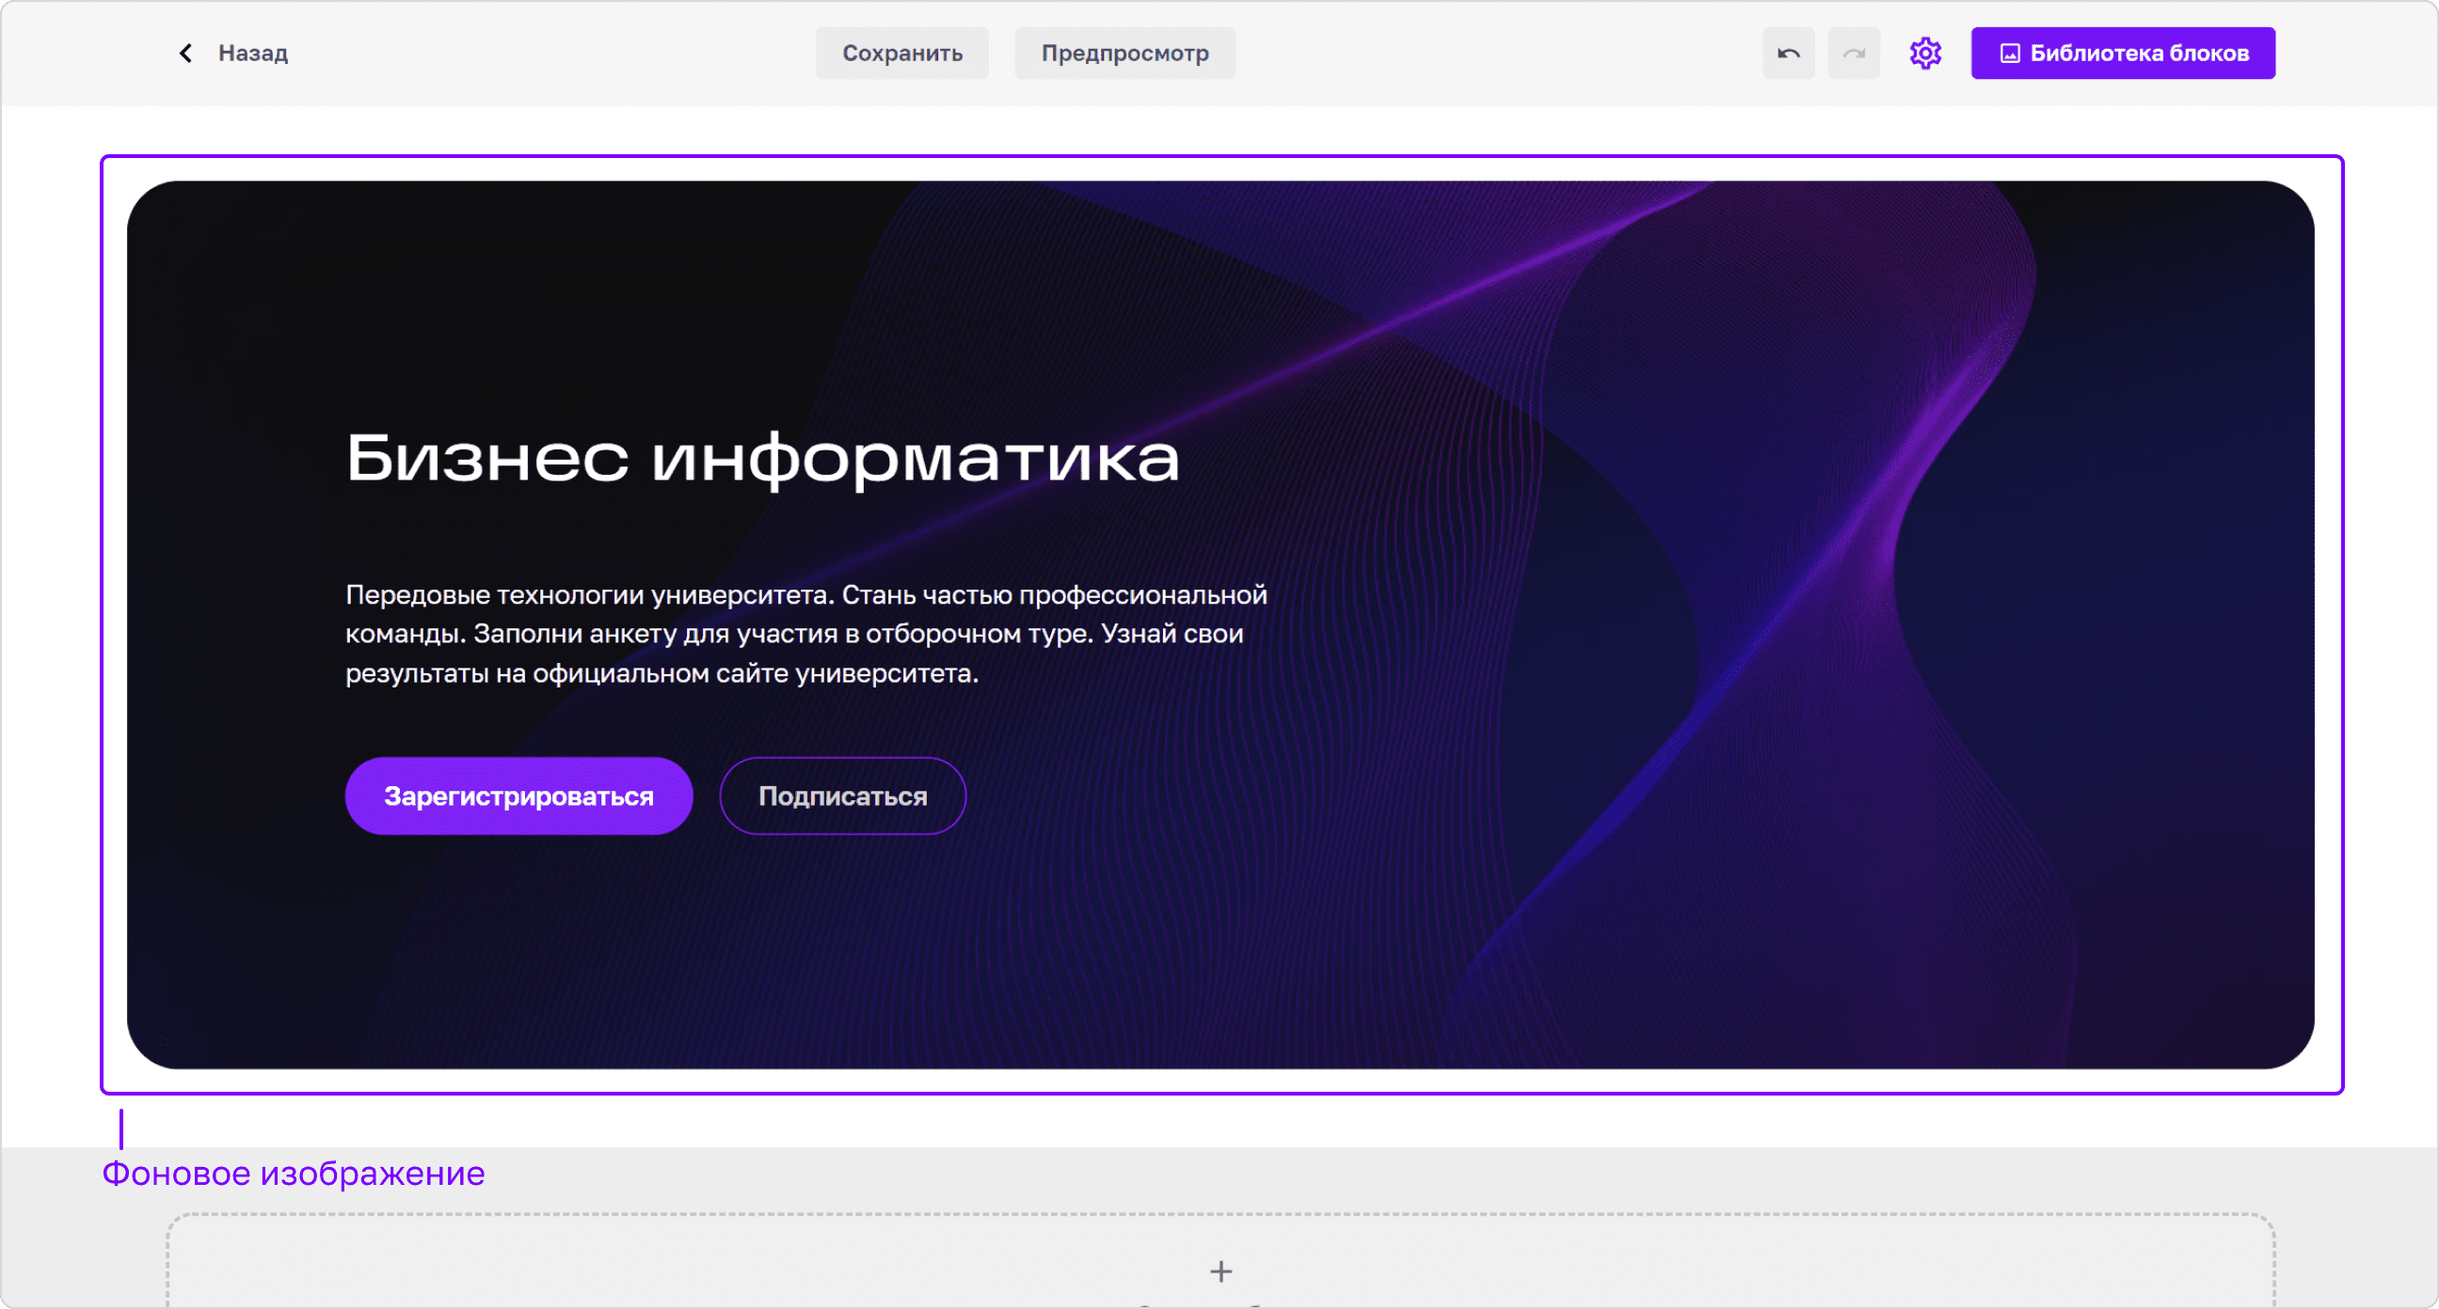
Task: Open Предпросмотр preview
Action: 1124,53
